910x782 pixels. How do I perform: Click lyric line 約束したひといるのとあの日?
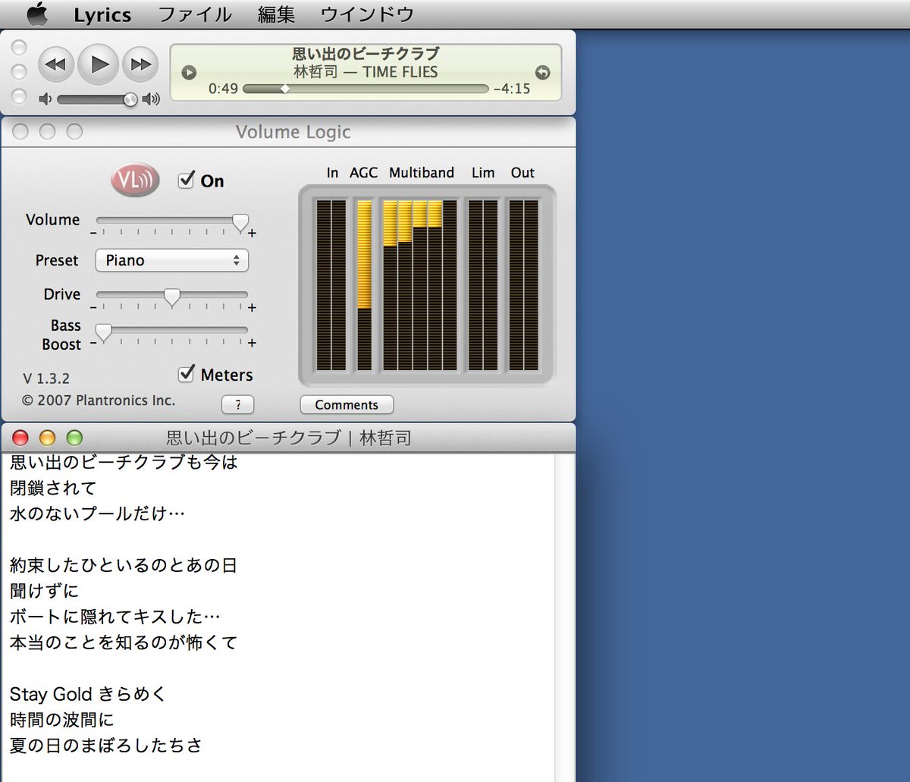124,565
